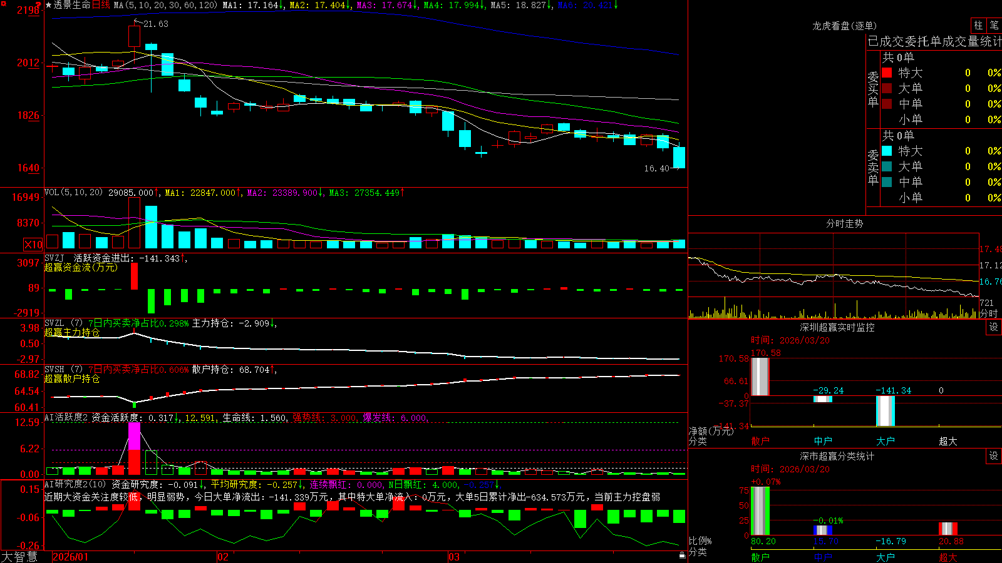Open 设 settings for 深市超赢分类统计

[x=994, y=456]
